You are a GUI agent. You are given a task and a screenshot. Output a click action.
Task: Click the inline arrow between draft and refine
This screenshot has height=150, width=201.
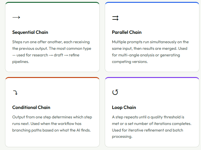(x=66, y=55)
